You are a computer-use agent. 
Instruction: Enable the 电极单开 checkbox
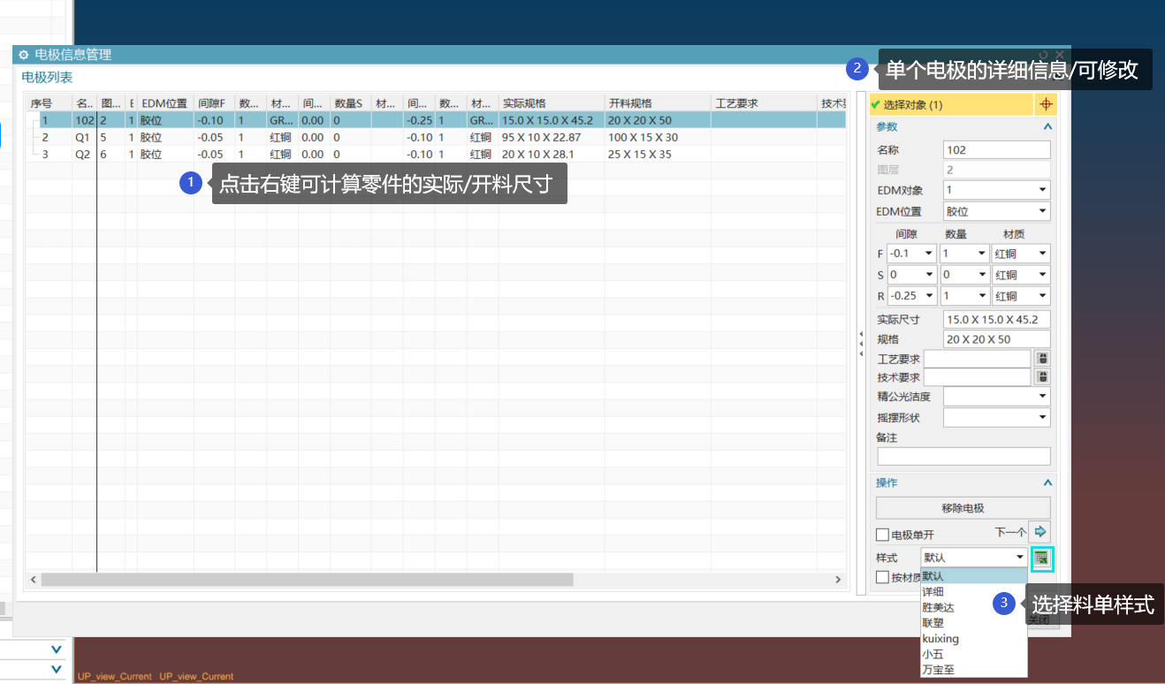pos(882,535)
